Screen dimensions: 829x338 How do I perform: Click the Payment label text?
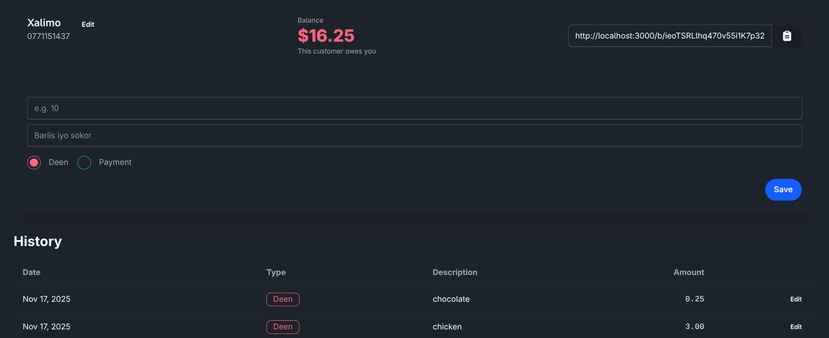click(115, 162)
